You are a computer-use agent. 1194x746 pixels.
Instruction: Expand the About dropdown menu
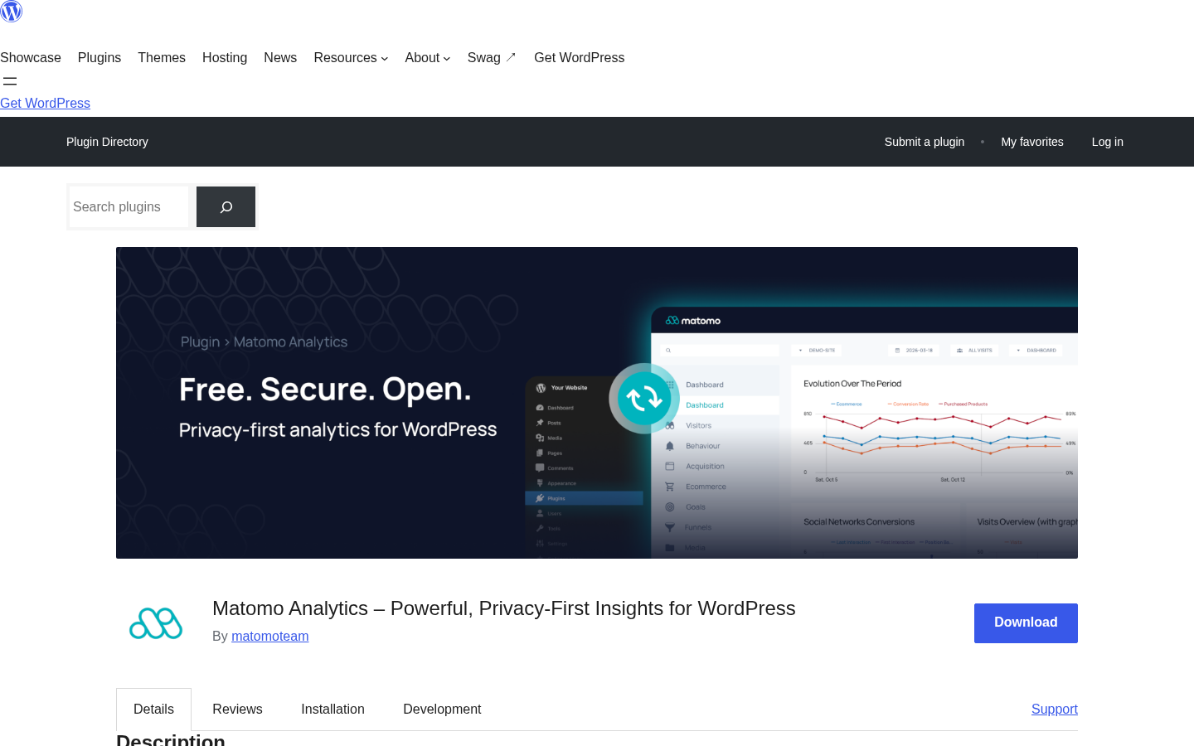point(428,57)
